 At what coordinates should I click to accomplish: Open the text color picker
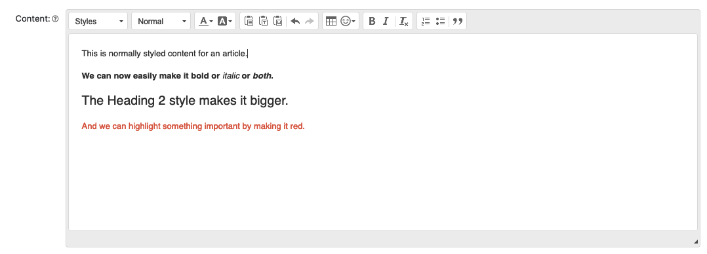click(x=206, y=21)
